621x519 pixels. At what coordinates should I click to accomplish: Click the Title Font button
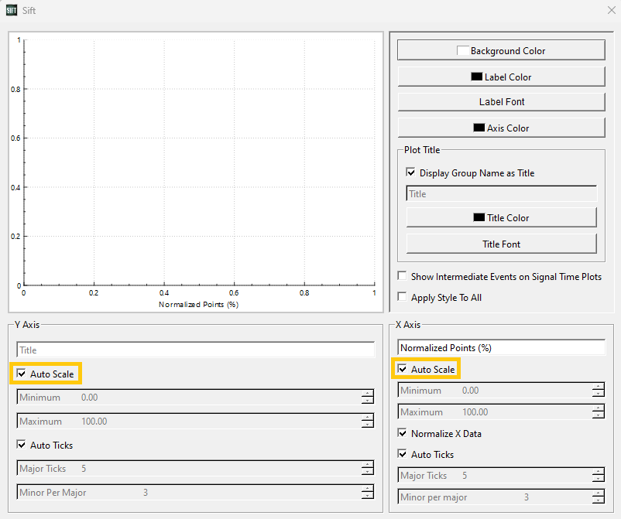[501, 244]
